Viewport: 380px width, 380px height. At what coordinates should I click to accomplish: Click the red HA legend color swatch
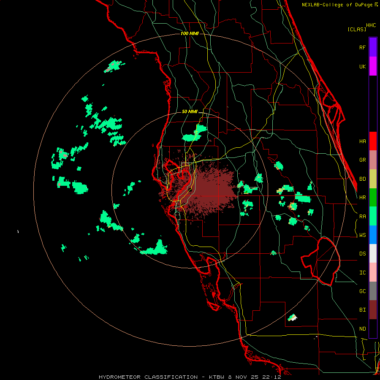(x=373, y=141)
